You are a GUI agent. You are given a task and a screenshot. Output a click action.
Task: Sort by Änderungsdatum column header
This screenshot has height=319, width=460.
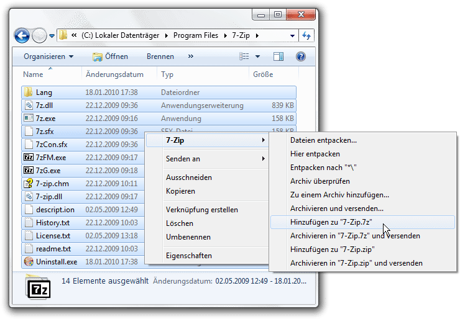click(114, 74)
